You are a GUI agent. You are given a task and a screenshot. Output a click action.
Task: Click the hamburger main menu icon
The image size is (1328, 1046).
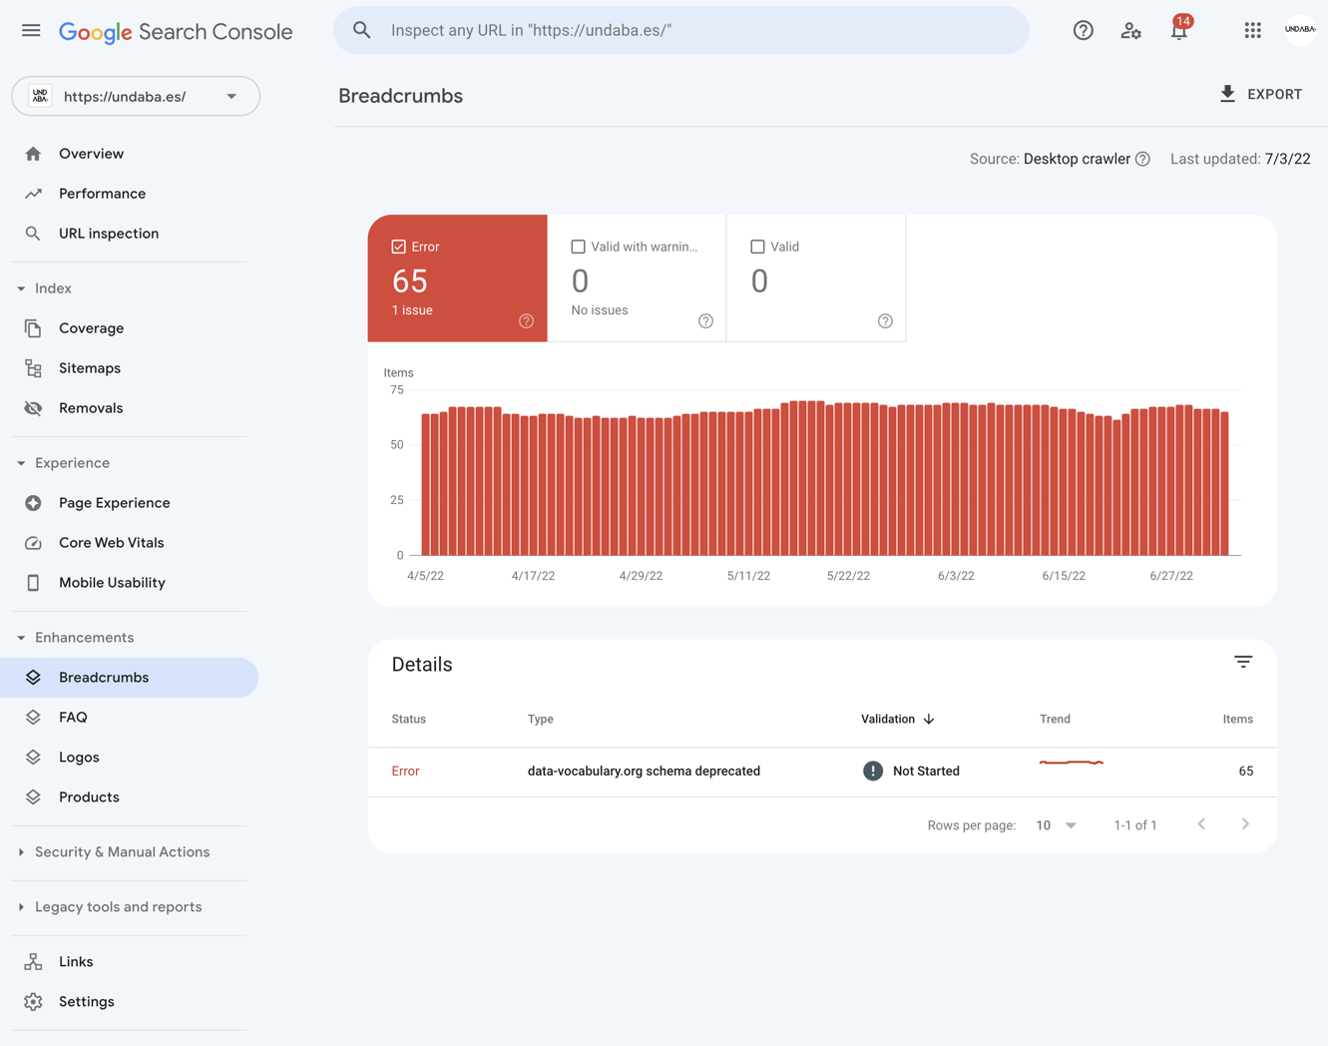tap(31, 31)
